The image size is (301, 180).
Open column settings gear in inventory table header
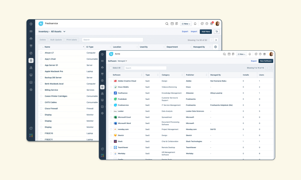[216, 47]
